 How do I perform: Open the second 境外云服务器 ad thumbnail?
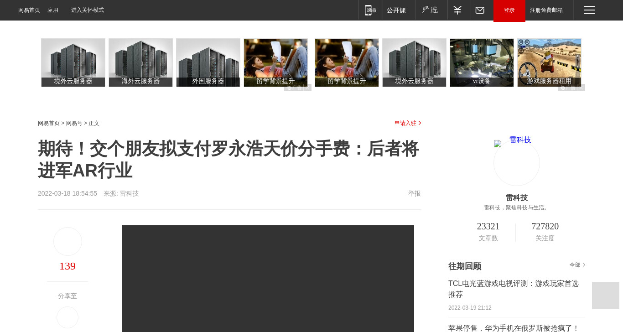coord(414,62)
